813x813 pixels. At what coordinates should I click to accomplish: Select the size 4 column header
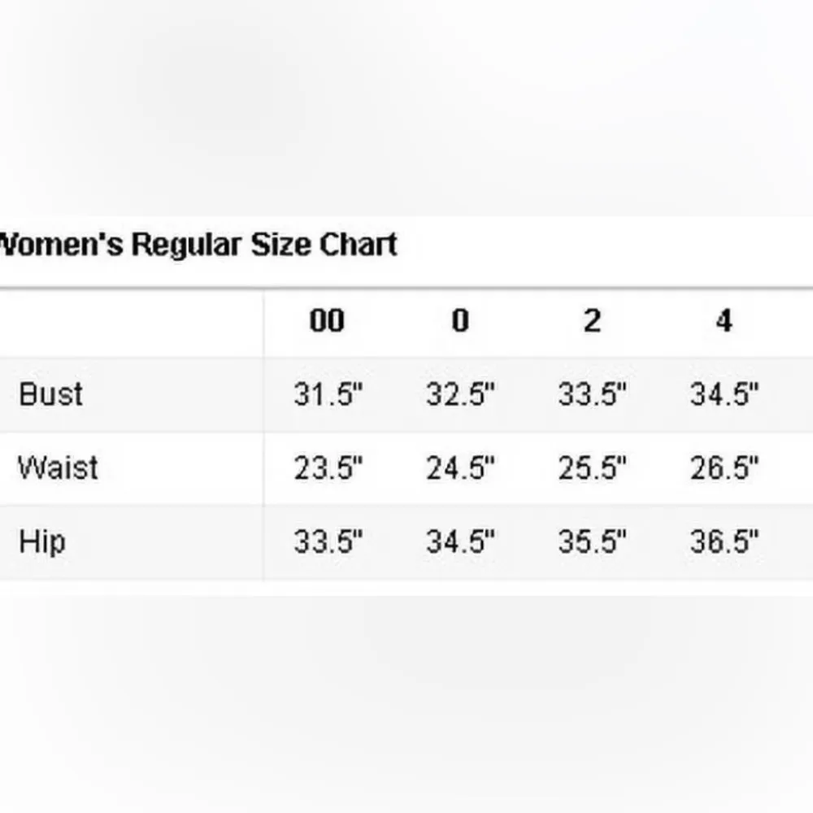724,321
